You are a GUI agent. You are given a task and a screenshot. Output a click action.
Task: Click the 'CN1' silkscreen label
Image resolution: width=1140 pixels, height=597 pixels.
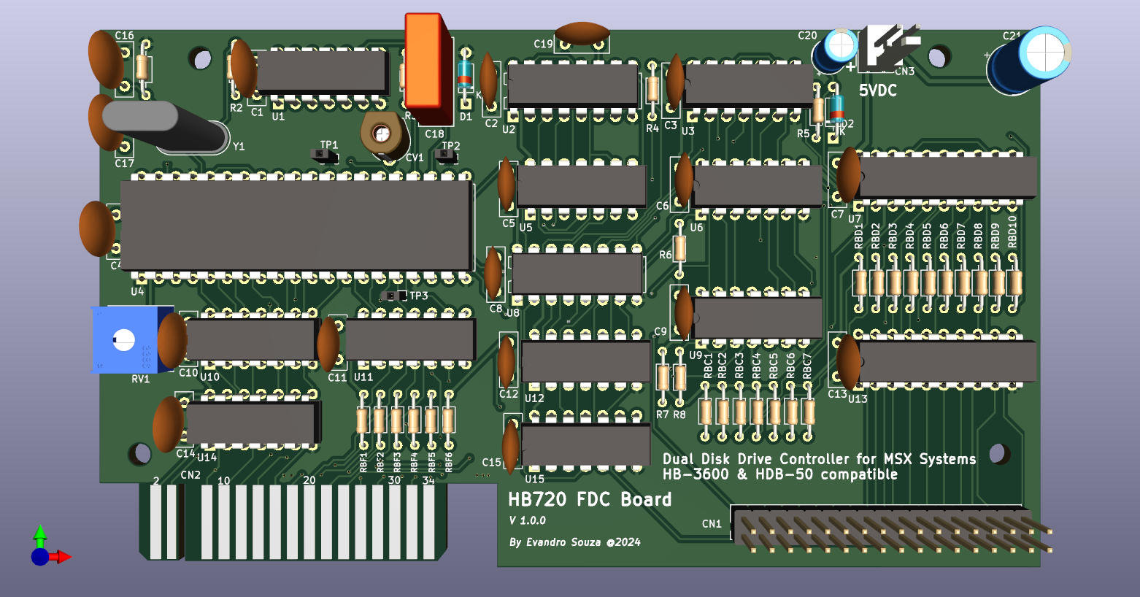click(712, 524)
